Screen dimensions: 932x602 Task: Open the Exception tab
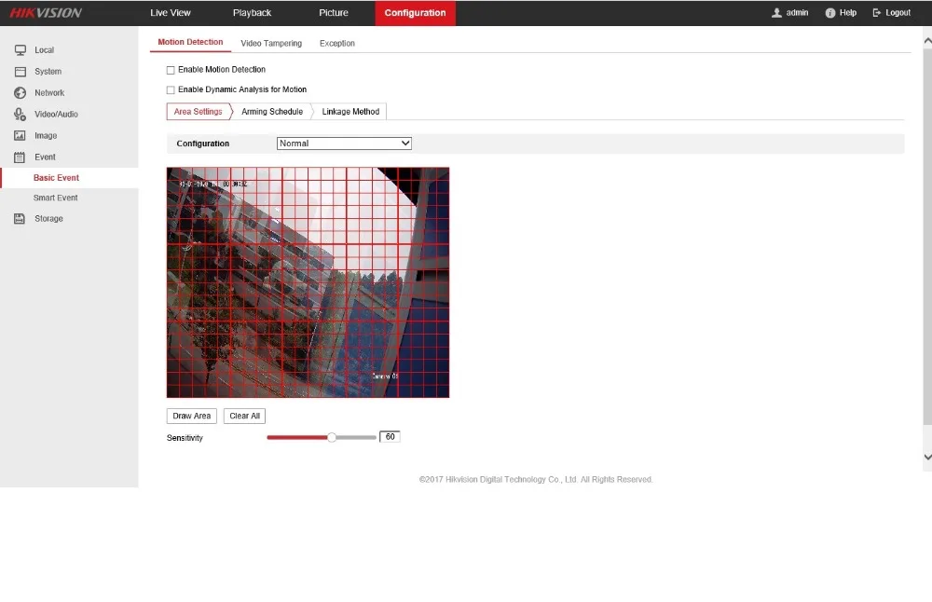click(337, 44)
